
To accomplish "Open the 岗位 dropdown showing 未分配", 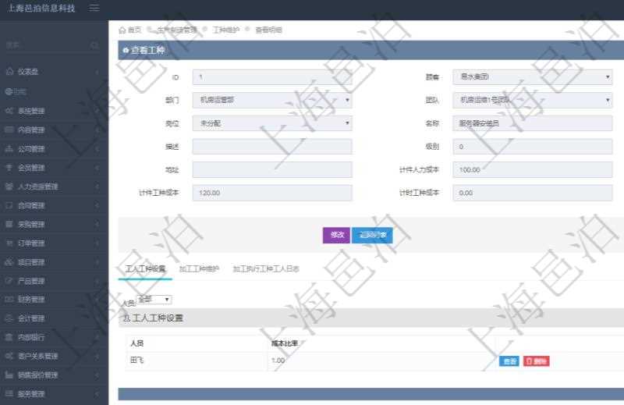I will 272,123.
